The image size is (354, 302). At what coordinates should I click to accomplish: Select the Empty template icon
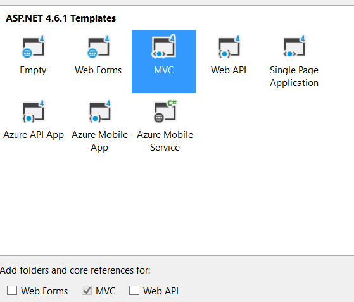coord(33,47)
